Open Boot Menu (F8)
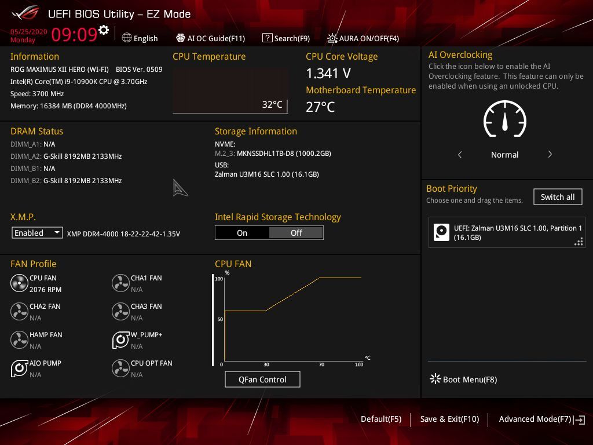Image resolution: width=593 pixels, height=445 pixels. coord(463,380)
